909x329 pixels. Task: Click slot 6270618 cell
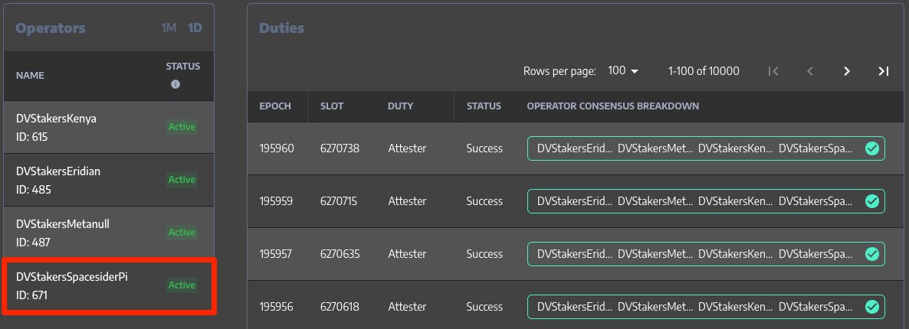pos(339,306)
